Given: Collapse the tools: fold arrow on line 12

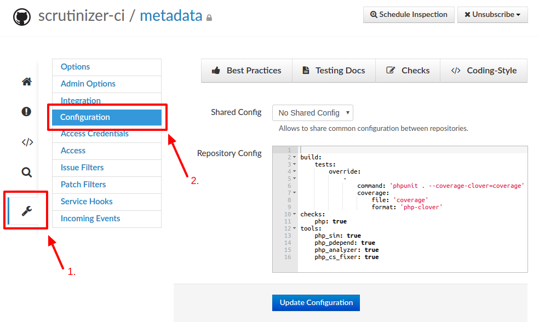Looking at the screenshot, I should [x=294, y=228].
